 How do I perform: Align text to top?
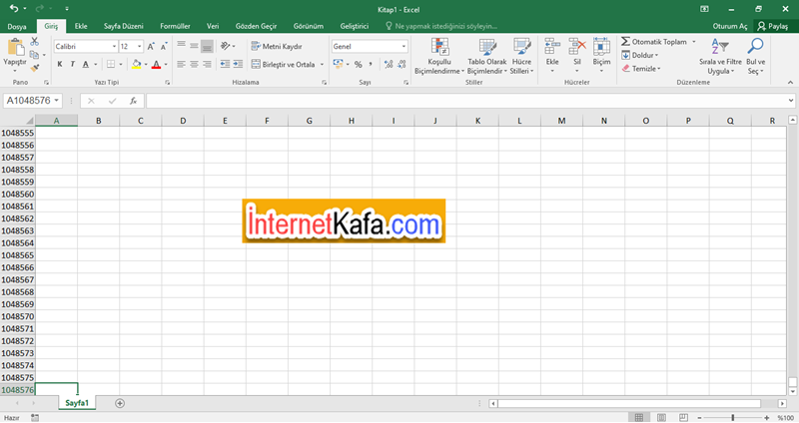(x=181, y=46)
